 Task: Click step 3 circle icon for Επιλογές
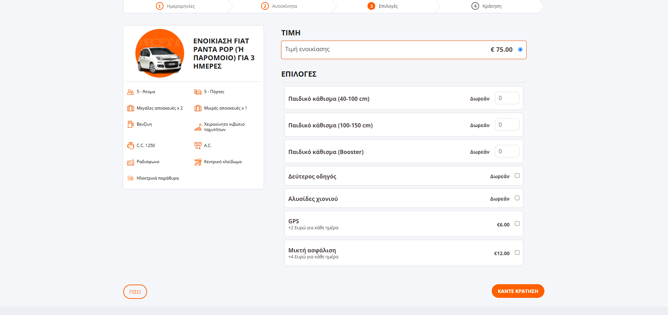pyautogui.click(x=371, y=6)
